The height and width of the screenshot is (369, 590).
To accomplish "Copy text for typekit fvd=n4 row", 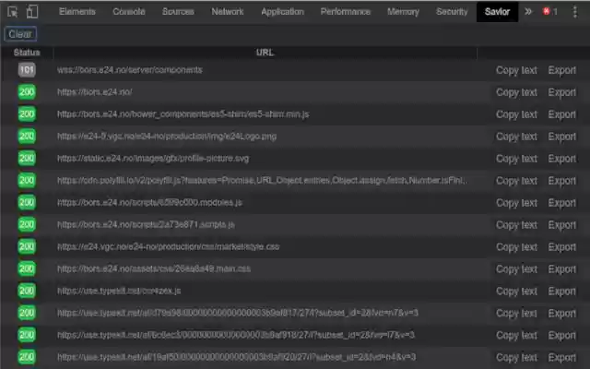I will 516,357.
